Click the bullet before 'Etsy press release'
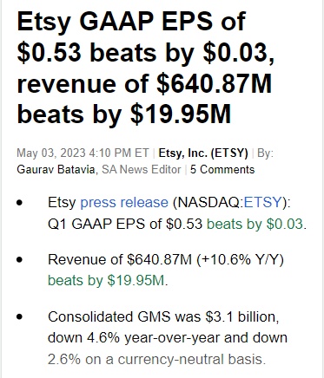This screenshot has height=378, width=324. (20, 203)
